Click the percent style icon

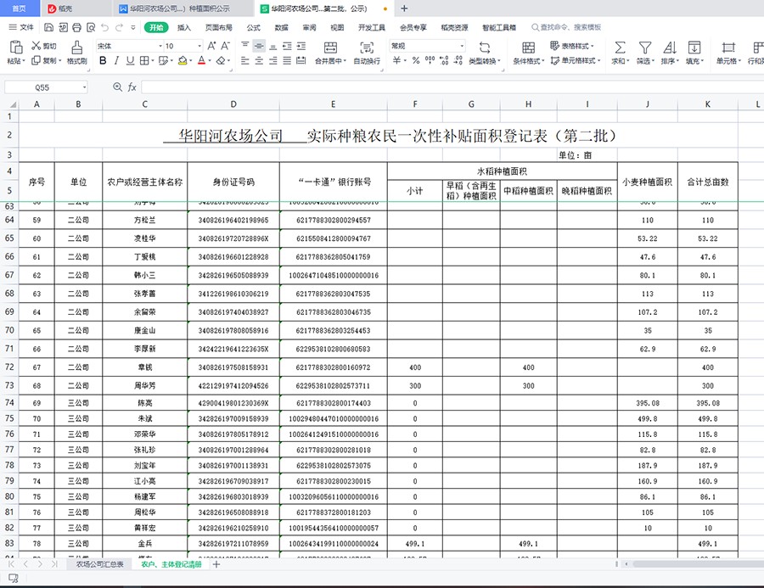coord(416,61)
